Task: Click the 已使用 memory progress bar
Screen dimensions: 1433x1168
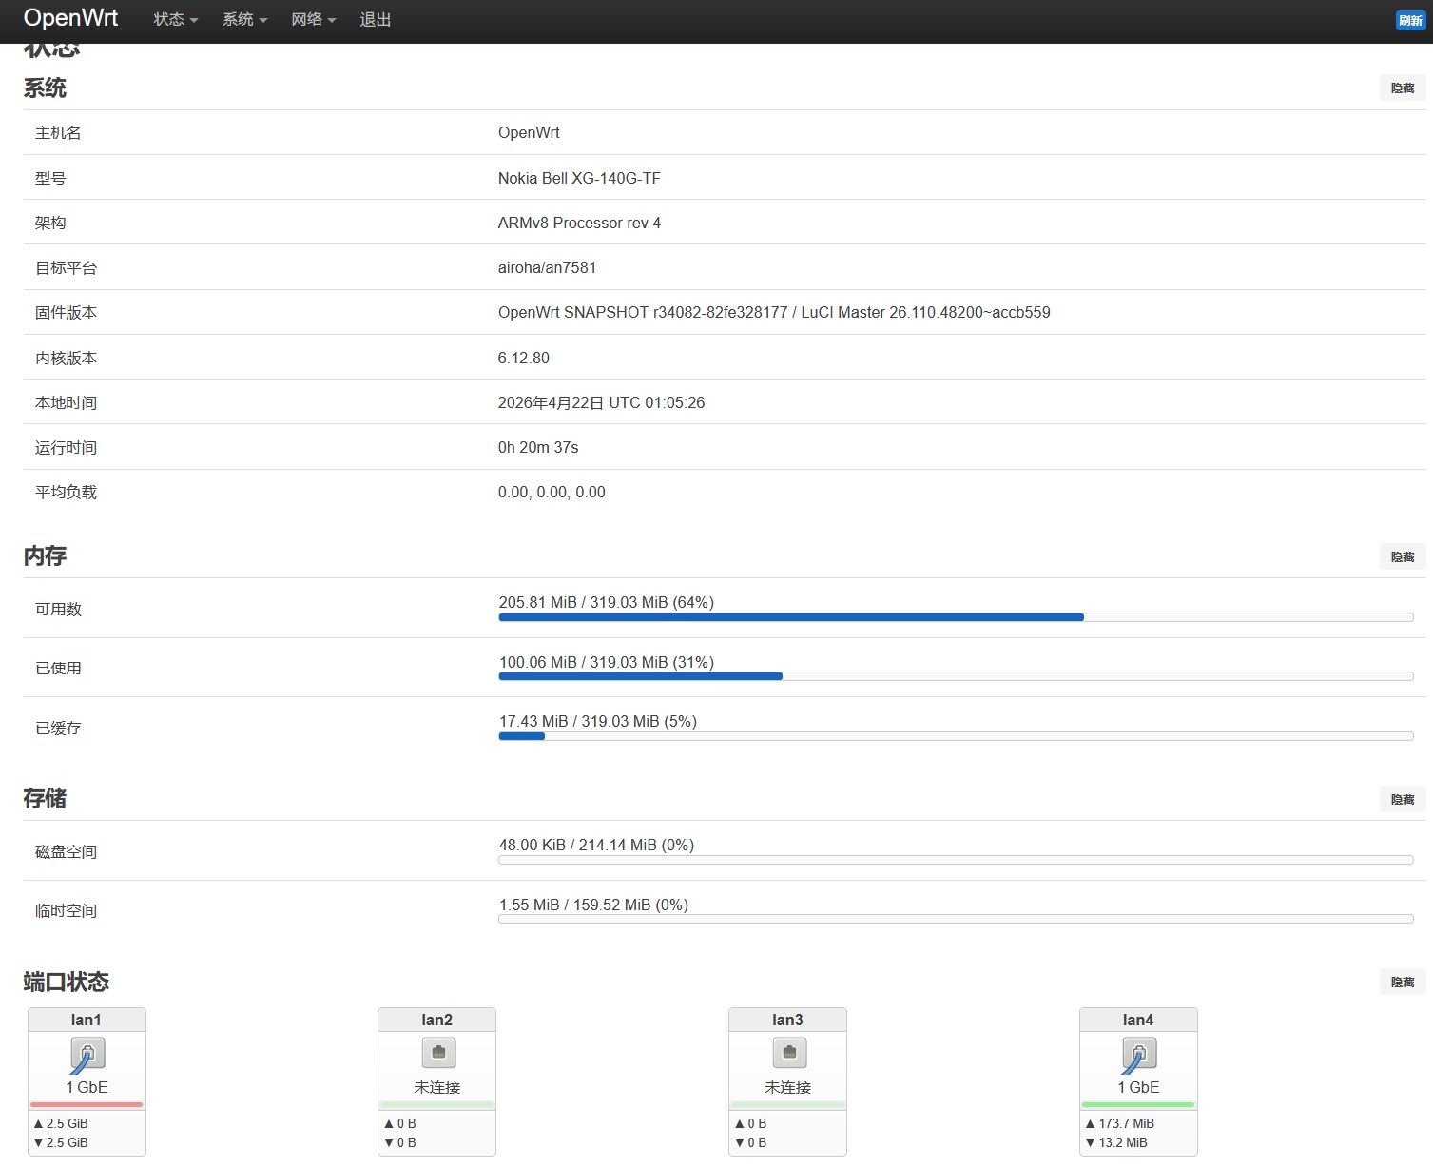Action: (956, 676)
